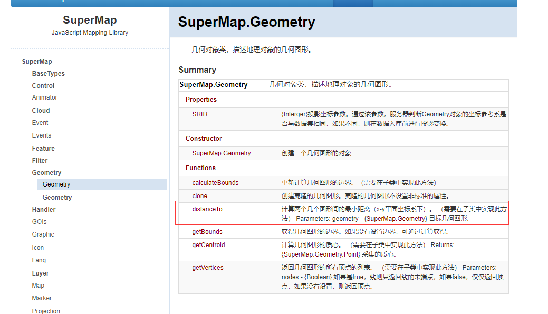Click the 'JavaScript Mapping Library' subtitle
This screenshot has width=548, height=314.
[90, 33]
